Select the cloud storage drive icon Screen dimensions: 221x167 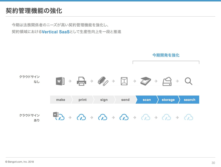click(167, 81)
